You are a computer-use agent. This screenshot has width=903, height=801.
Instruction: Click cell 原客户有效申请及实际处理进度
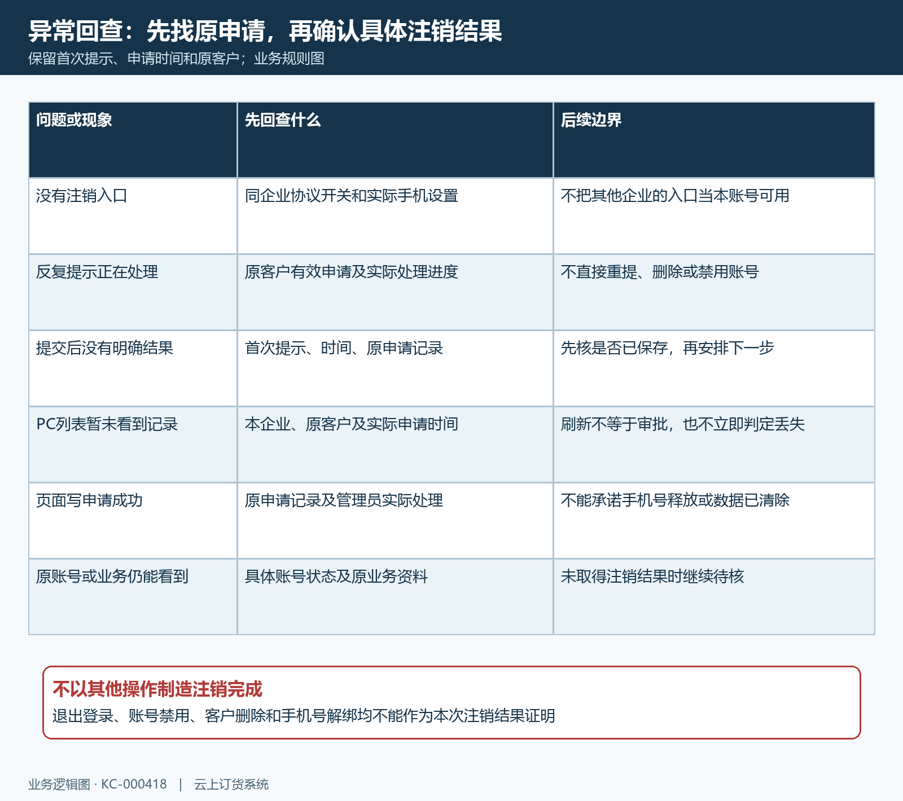[x=395, y=292]
